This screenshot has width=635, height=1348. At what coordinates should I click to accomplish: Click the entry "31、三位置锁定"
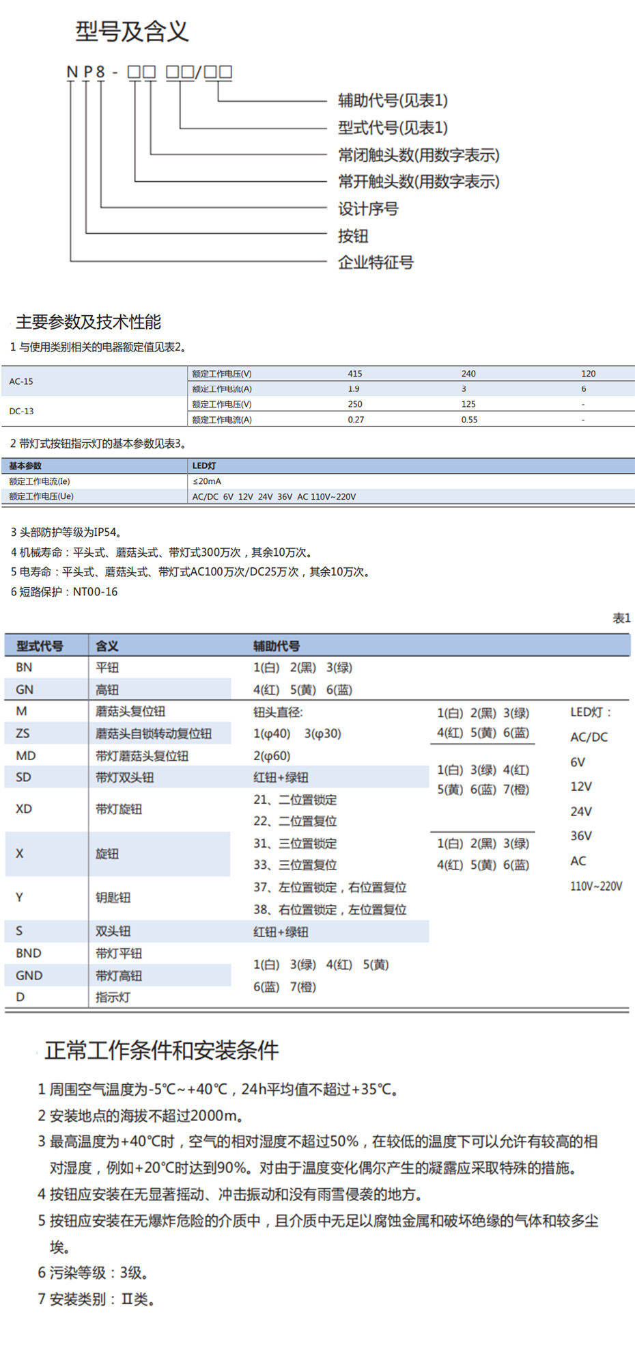click(295, 844)
